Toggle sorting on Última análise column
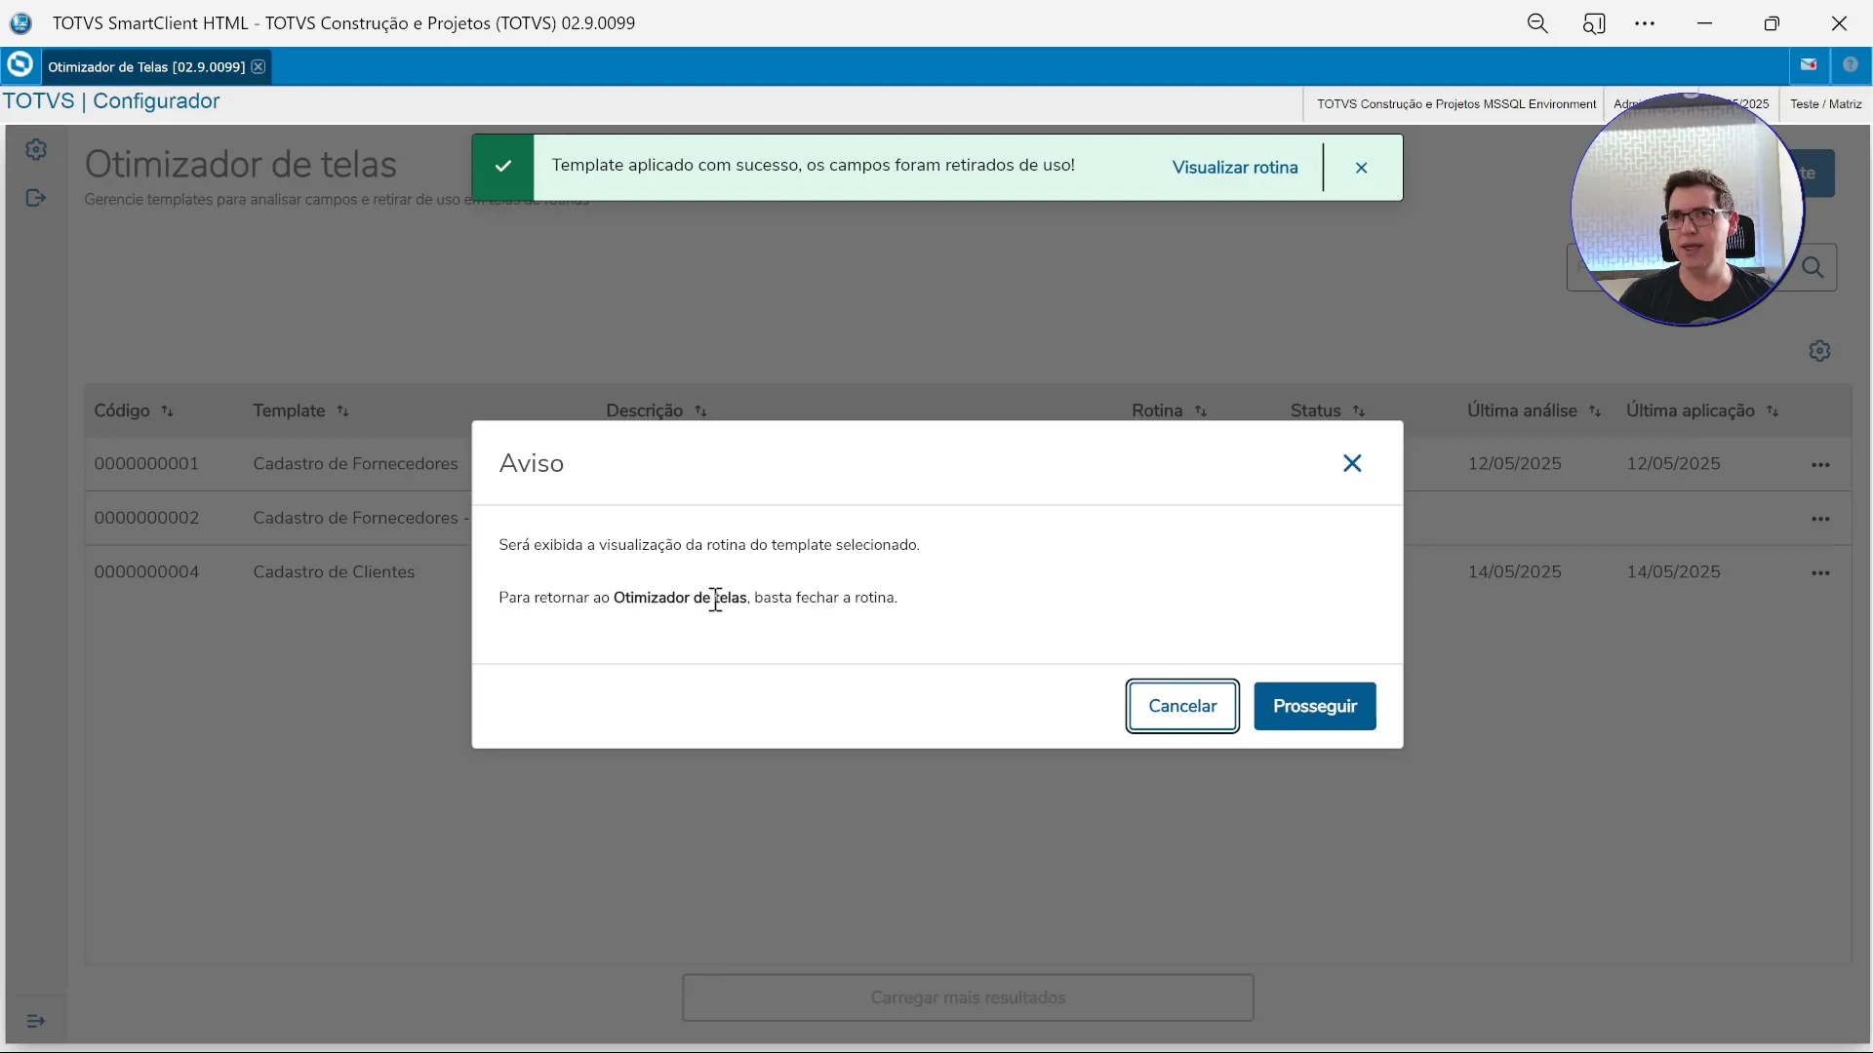1873x1053 pixels. click(x=1596, y=410)
